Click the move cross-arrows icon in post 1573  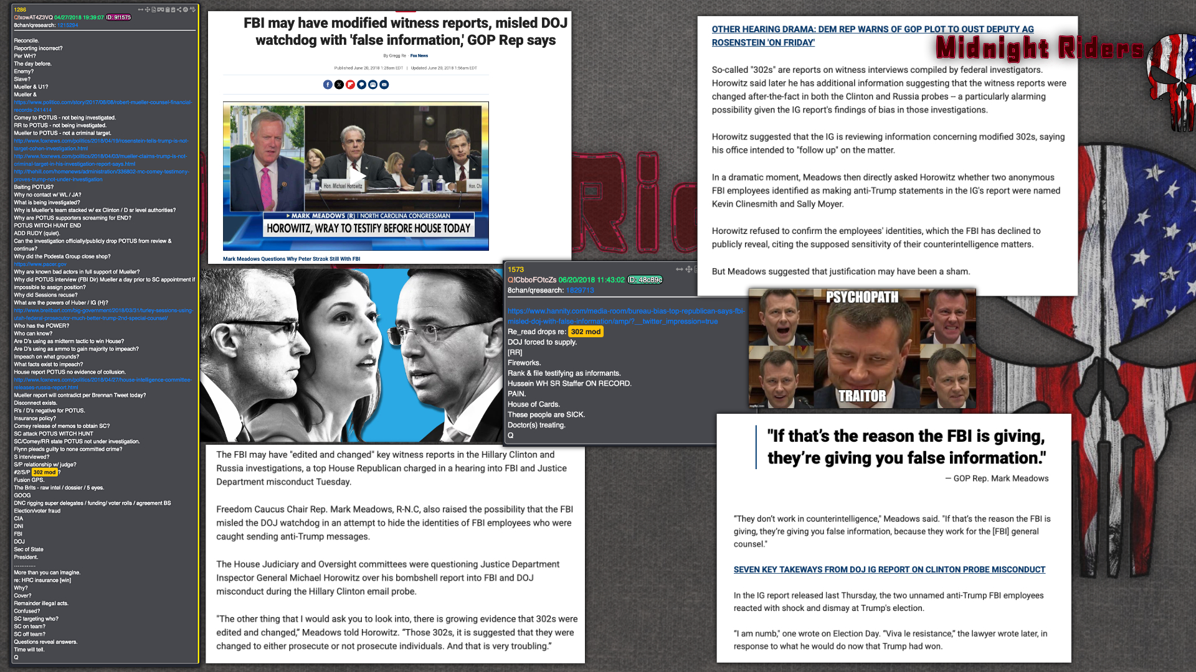[x=688, y=269]
